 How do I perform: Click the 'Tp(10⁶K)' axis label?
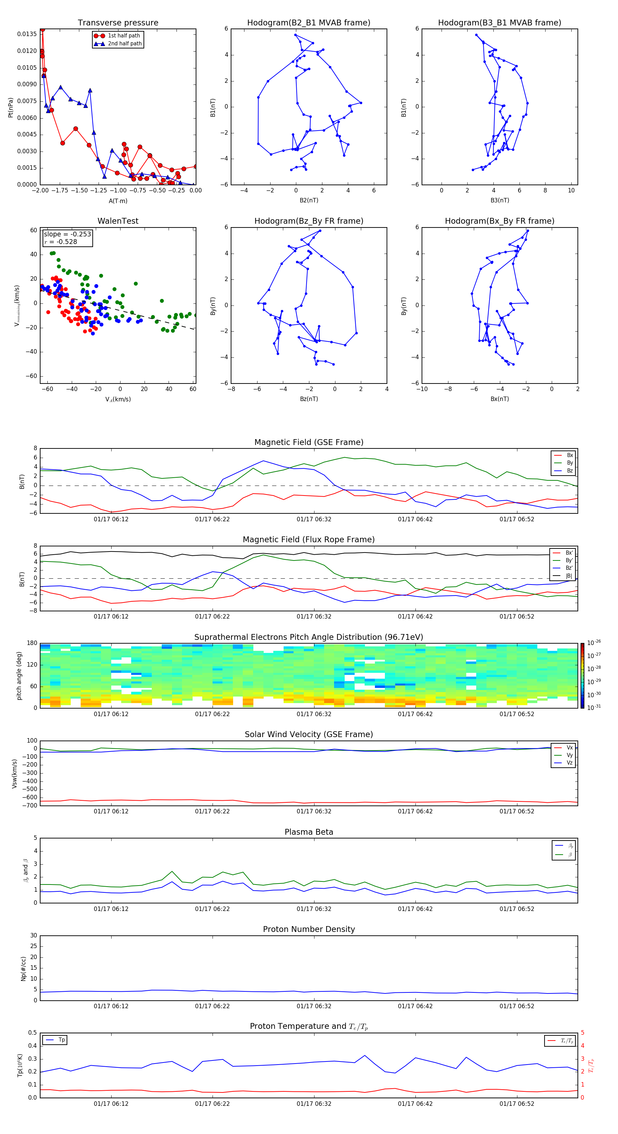click(x=20, y=1065)
